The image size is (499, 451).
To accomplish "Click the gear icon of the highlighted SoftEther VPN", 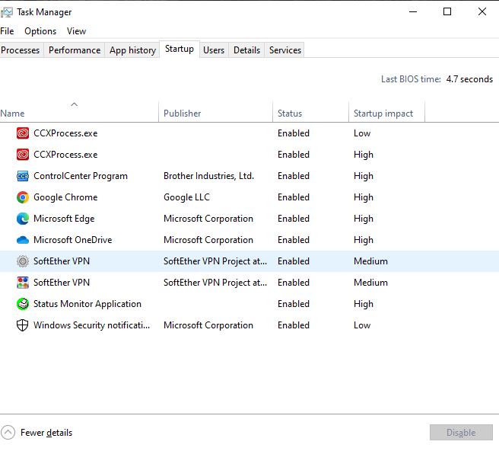I will pos(23,261).
